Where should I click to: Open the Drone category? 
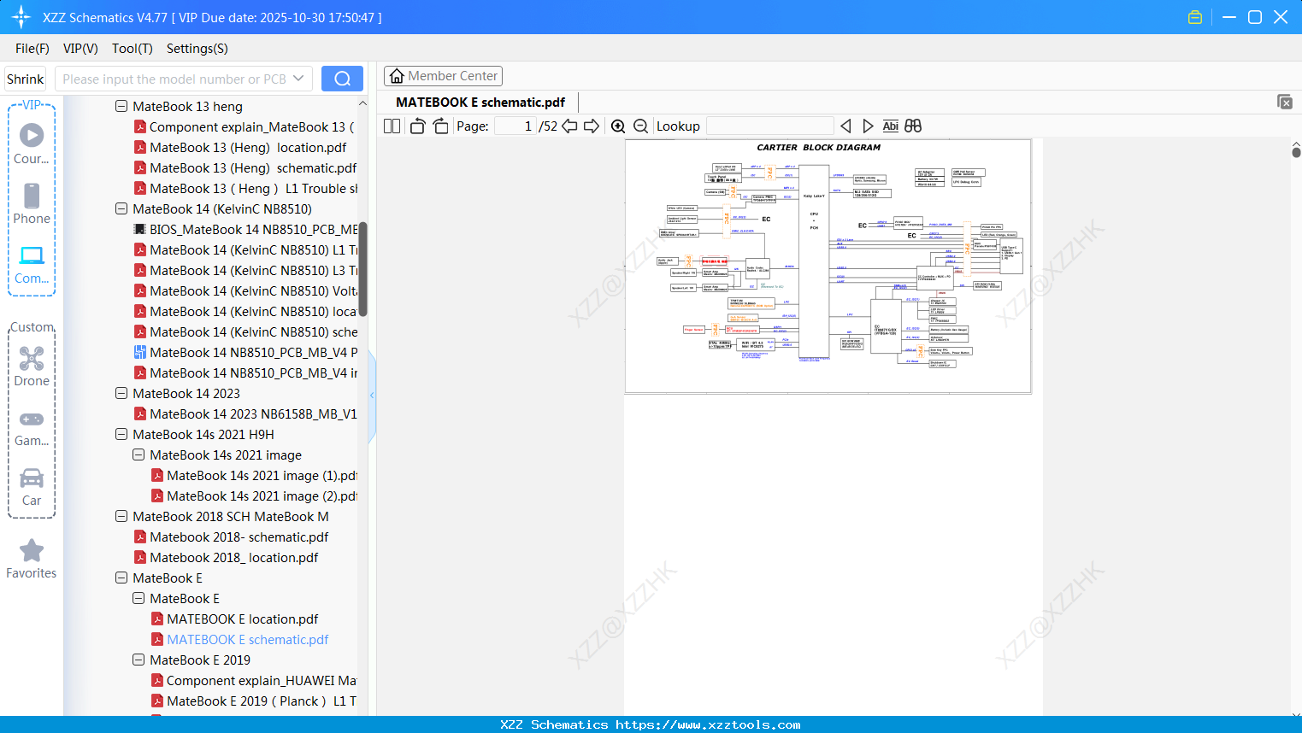point(32,366)
